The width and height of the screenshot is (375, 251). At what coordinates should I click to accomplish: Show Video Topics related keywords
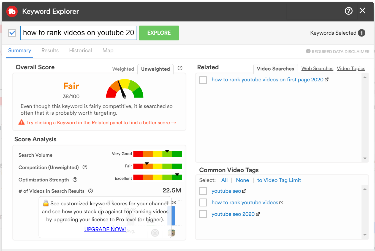click(351, 69)
